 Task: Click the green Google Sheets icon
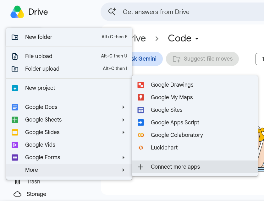click(x=15, y=120)
